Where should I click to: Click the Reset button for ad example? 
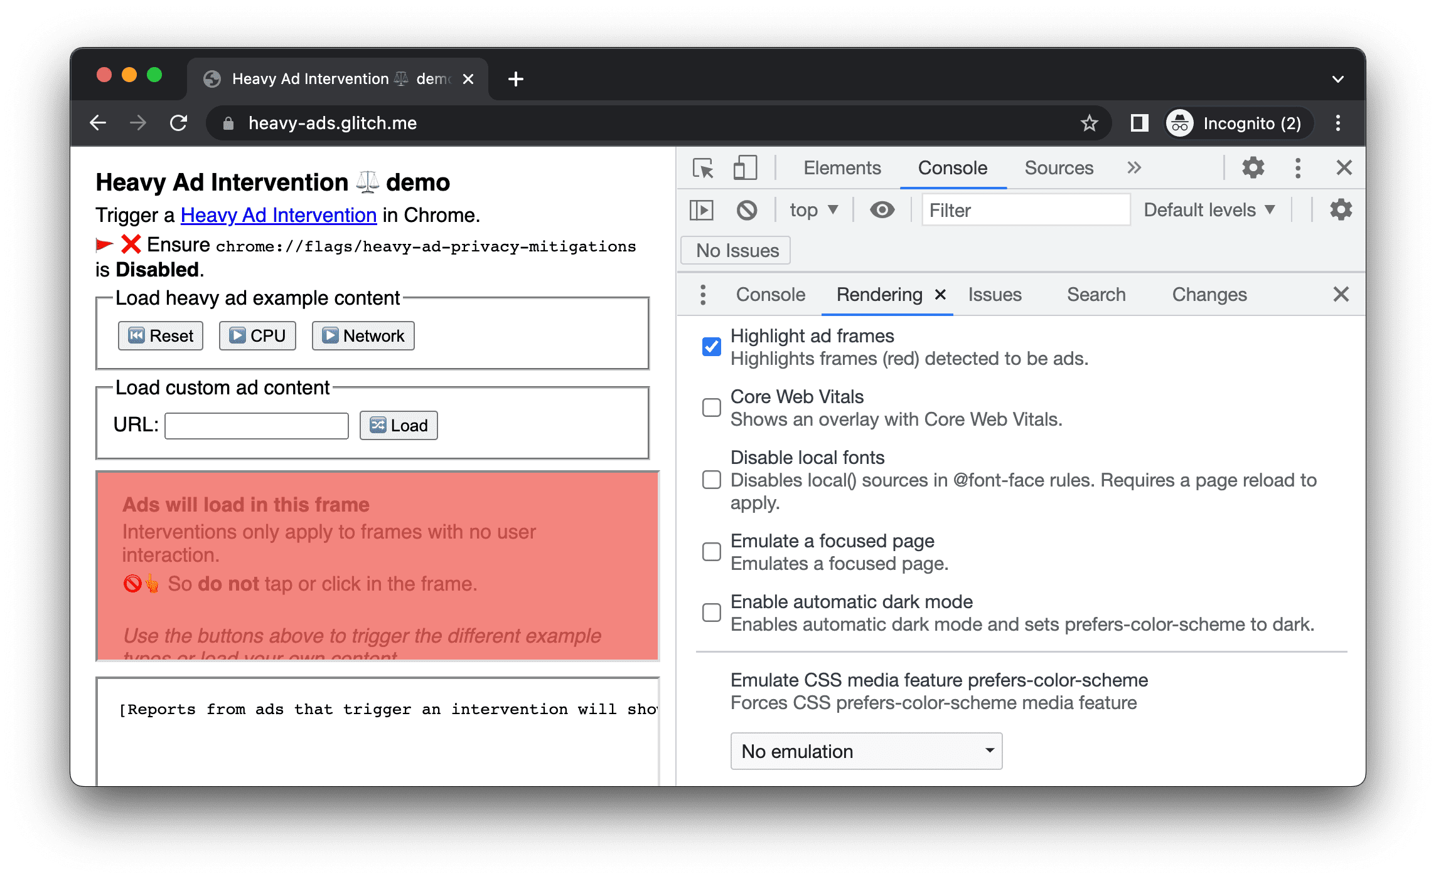pos(158,335)
